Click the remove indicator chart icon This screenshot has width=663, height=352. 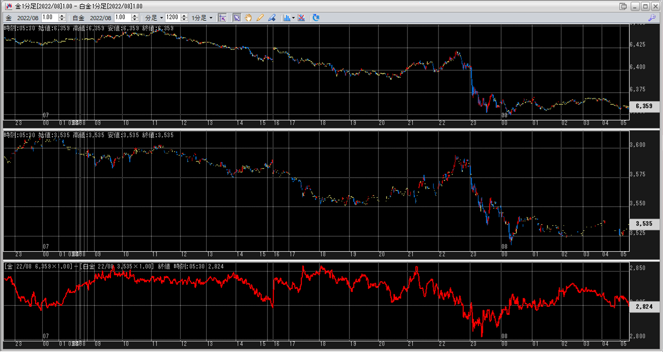(301, 17)
